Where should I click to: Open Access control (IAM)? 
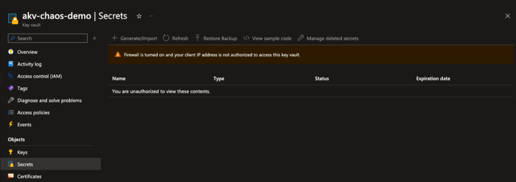(39, 76)
